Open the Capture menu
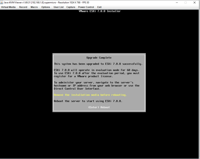 click(x=71, y=7)
